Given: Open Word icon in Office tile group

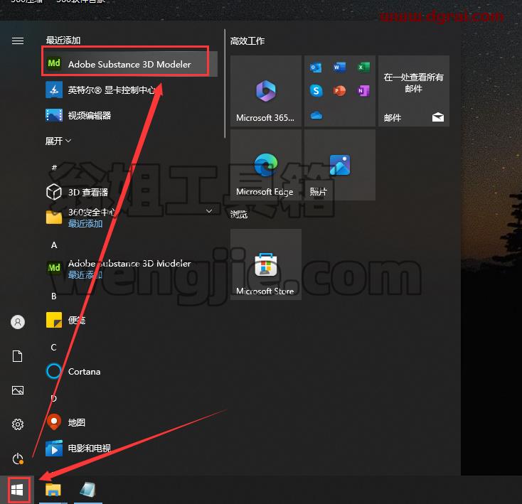Looking at the screenshot, I should pyautogui.click(x=339, y=68).
